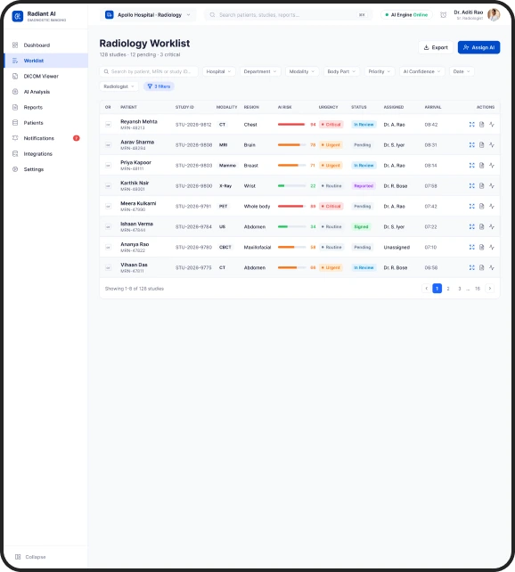Toggle row box for Ishaan Verma
515x572 pixels.
pyautogui.click(x=108, y=226)
